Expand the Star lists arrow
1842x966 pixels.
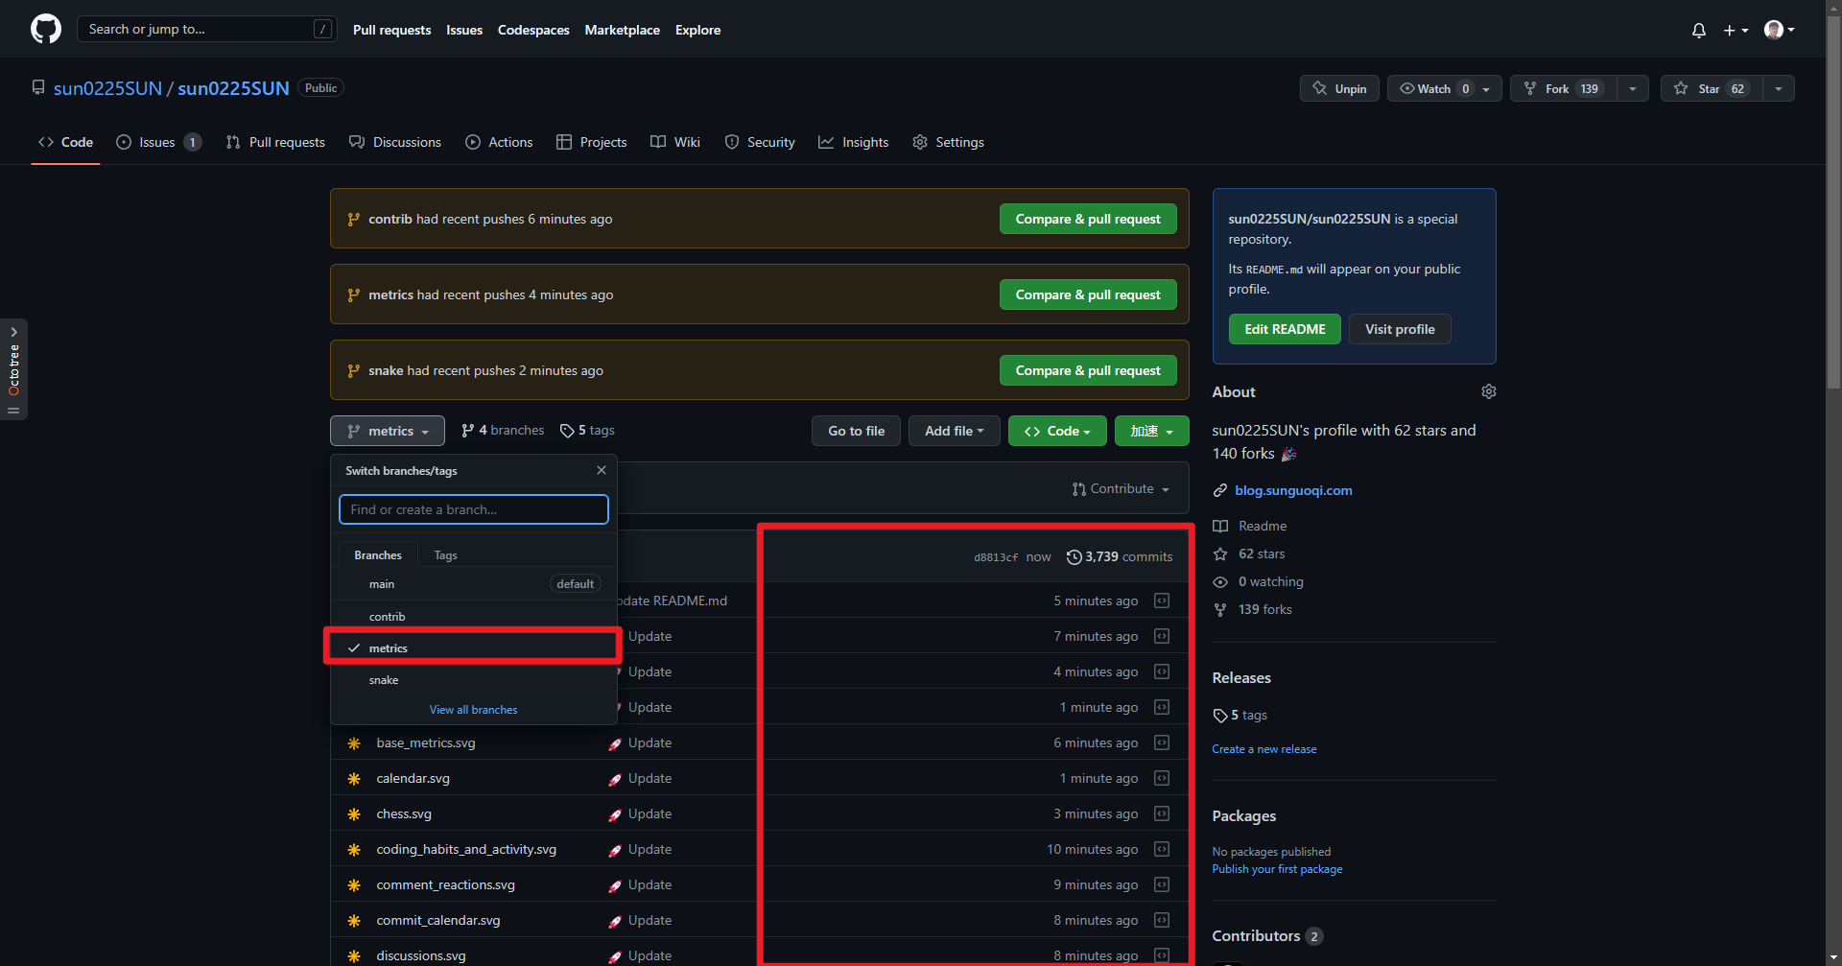click(1779, 88)
